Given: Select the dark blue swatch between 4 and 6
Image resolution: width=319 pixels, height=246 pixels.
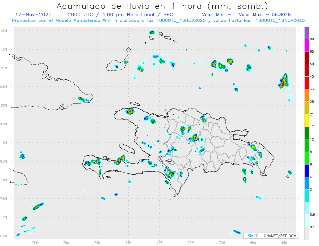Looking at the screenshot, I should tap(307, 171).
